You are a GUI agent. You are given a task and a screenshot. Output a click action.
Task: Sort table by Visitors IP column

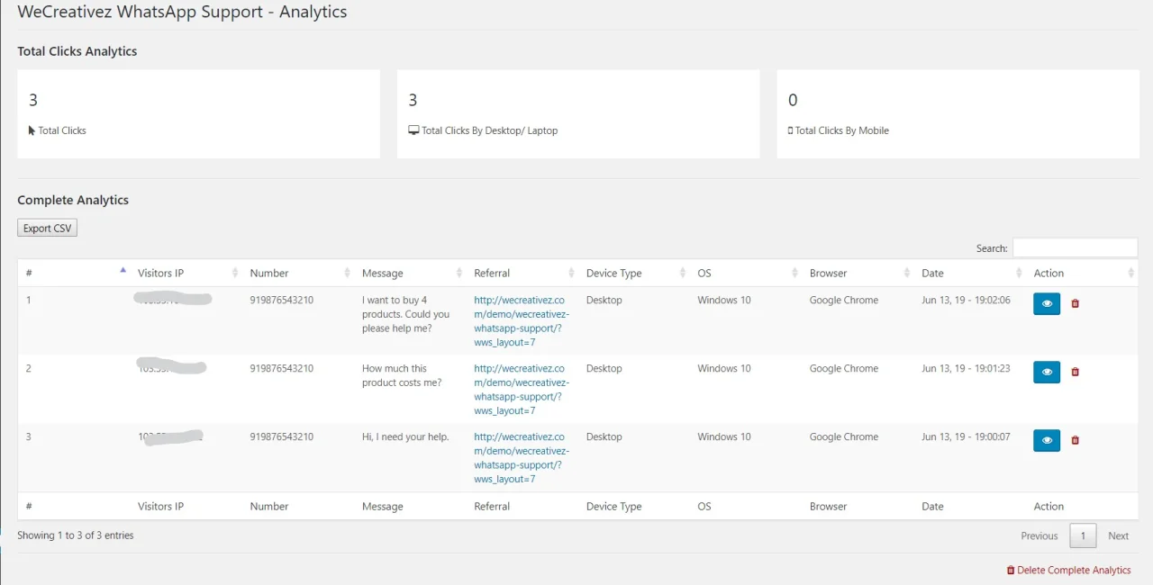tap(186, 273)
